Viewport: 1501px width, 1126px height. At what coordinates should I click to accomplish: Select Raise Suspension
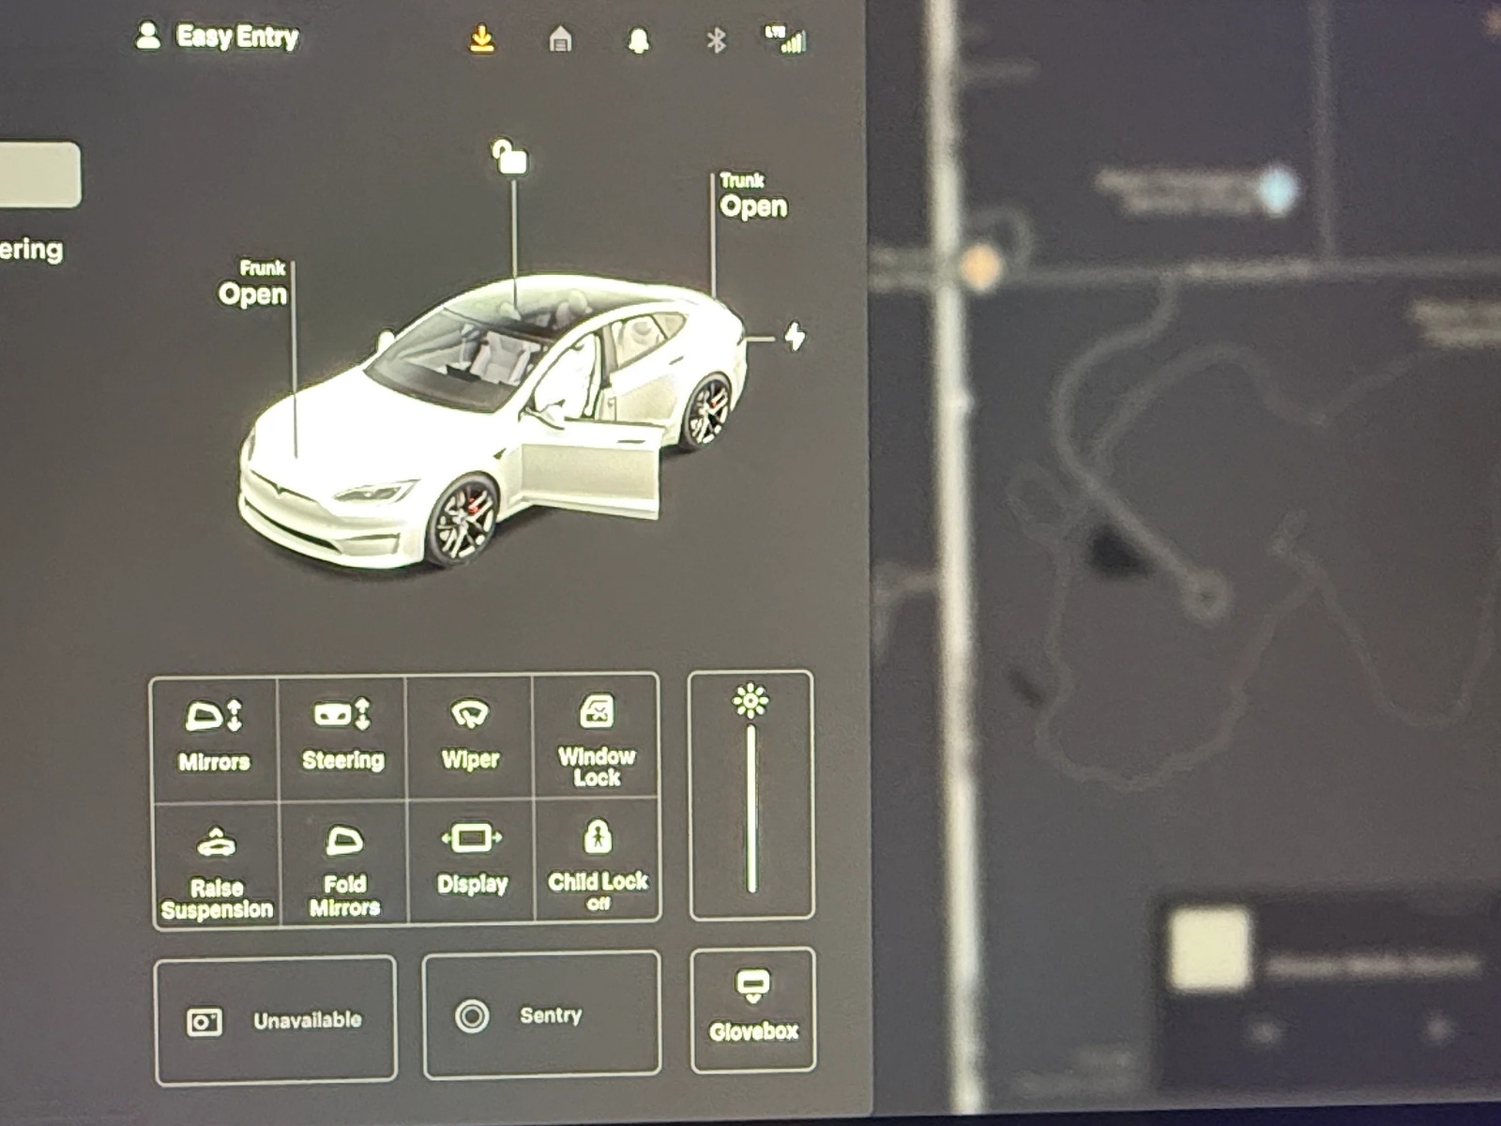[217, 864]
